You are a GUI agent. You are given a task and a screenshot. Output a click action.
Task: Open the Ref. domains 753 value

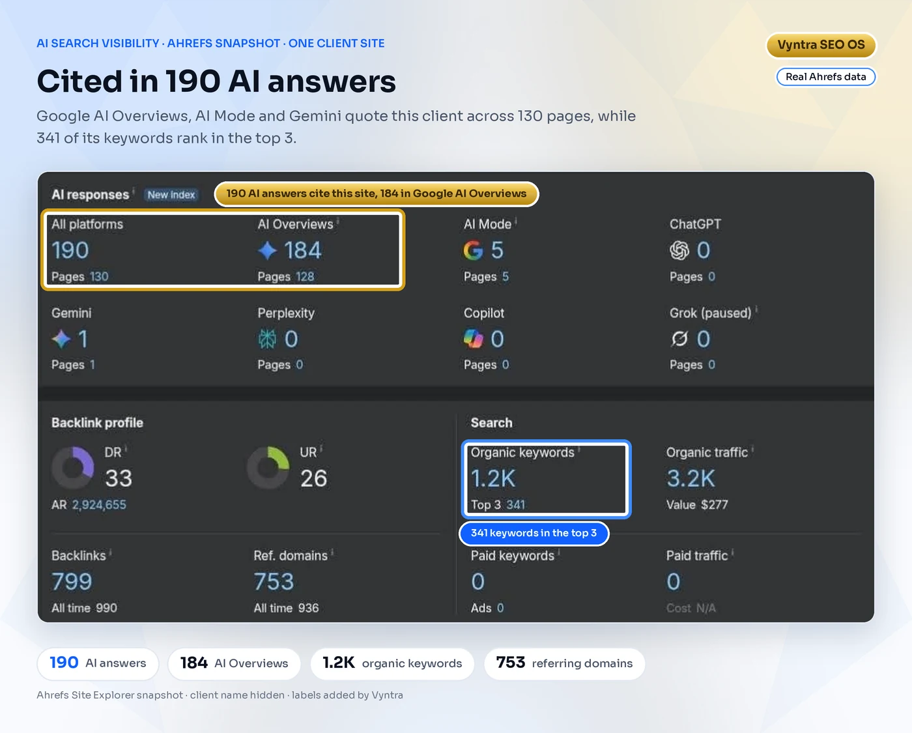tap(274, 582)
